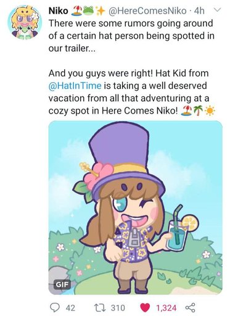
Task: Select the frog emoji by Niko's name
Action: [x=89, y=11]
